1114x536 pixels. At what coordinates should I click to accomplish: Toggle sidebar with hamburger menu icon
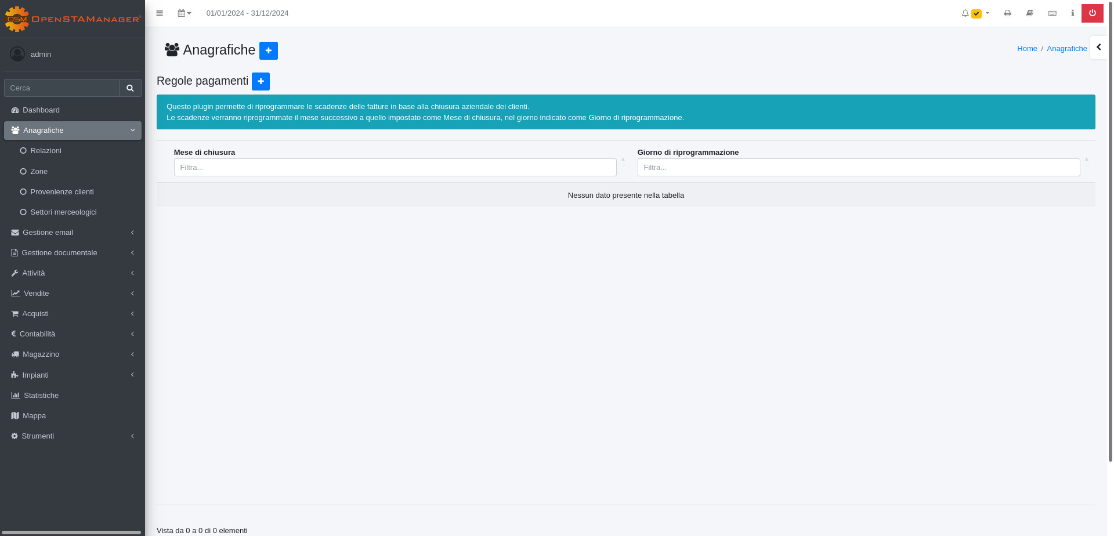point(160,13)
